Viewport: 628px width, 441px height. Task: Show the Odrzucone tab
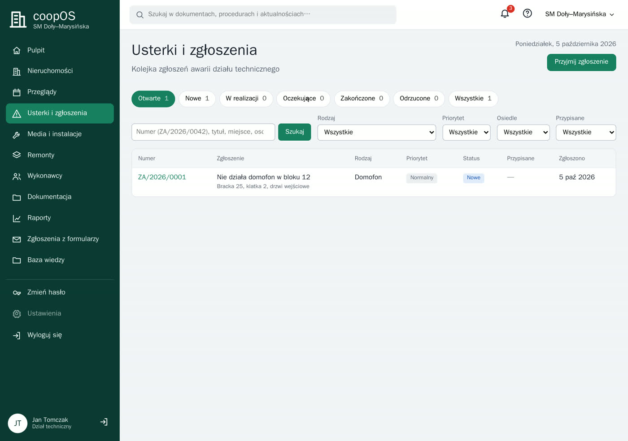click(419, 99)
